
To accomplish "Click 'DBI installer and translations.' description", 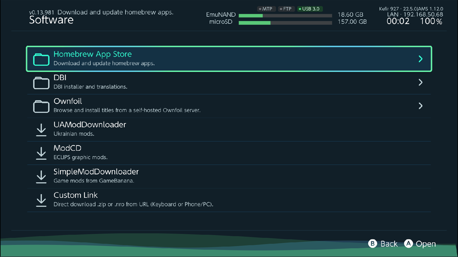I will pos(91,87).
